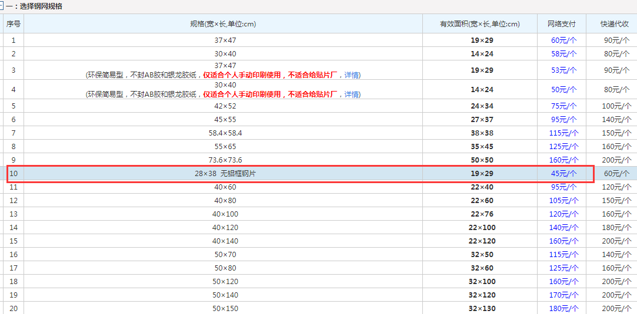Click the 快递代收 column header

coord(614,24)
